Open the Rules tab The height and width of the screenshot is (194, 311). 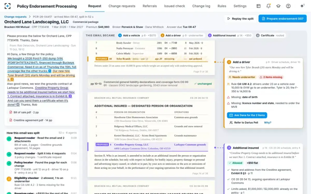[222, 6]
